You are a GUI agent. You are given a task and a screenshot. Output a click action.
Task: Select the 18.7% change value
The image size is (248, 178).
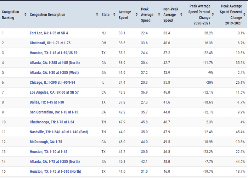241,172
